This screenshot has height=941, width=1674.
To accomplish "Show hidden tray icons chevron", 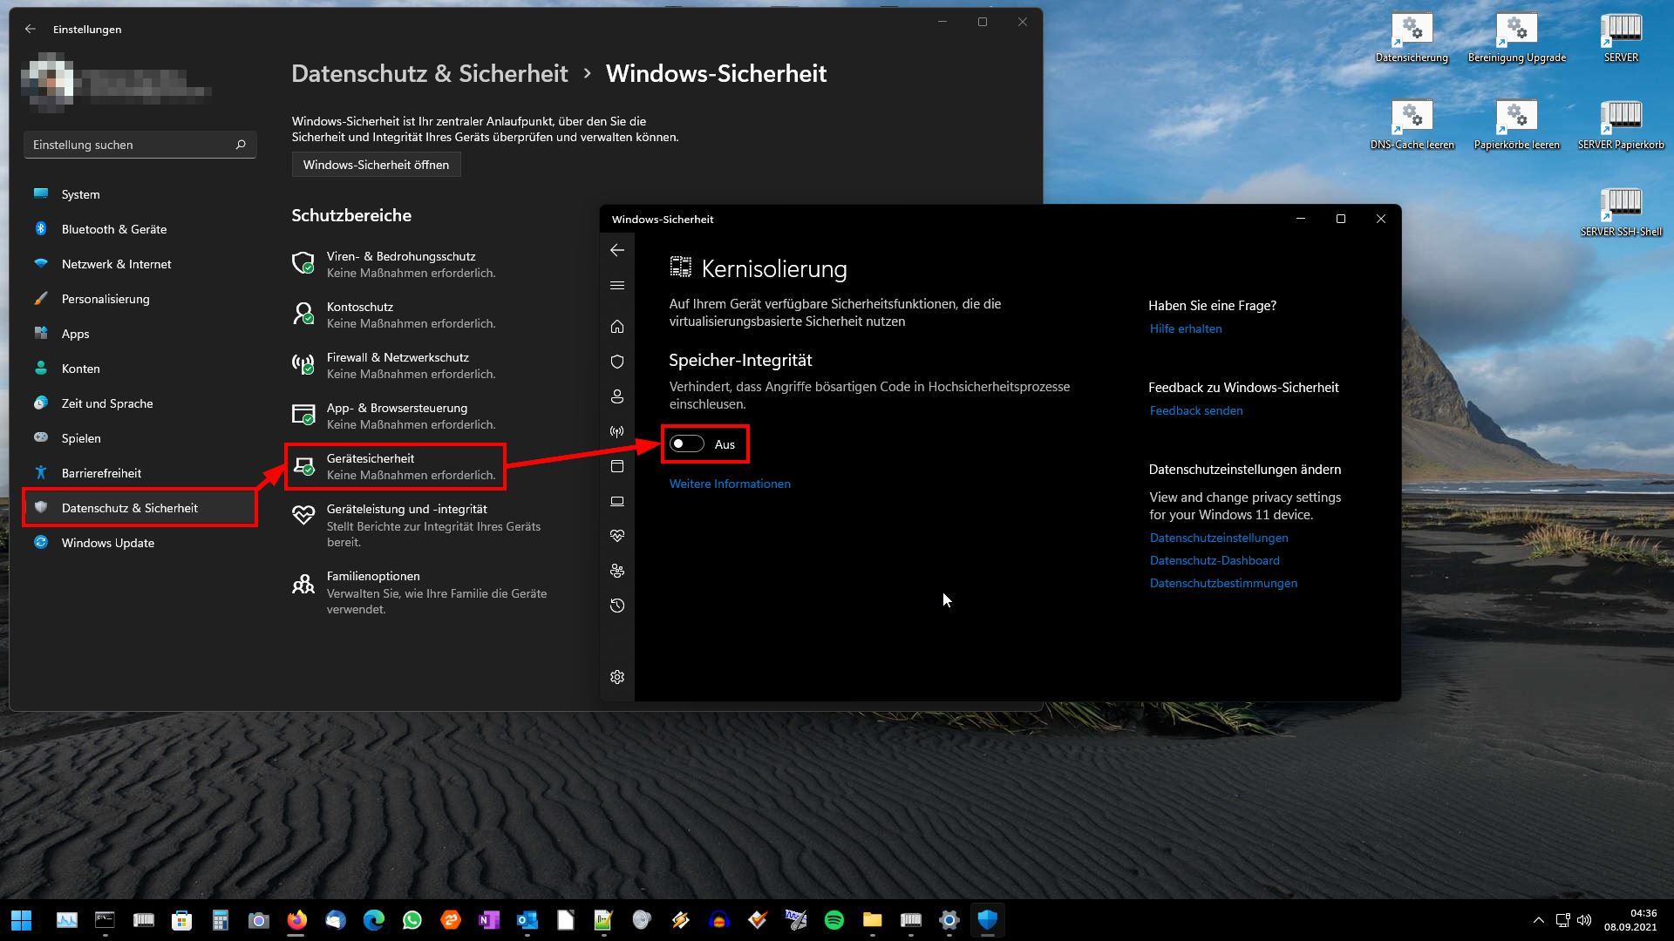I will (x=1539, y=920).
